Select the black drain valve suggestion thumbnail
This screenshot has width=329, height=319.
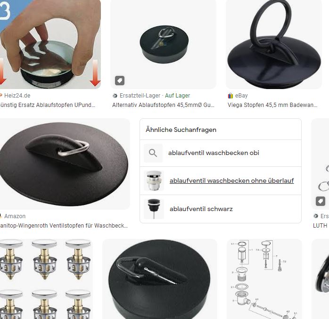tap(154, 209)
